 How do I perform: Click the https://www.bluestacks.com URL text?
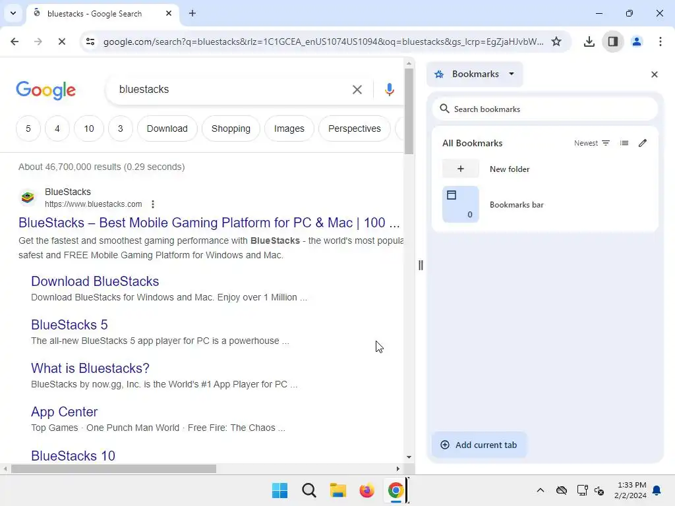[94, 204]
